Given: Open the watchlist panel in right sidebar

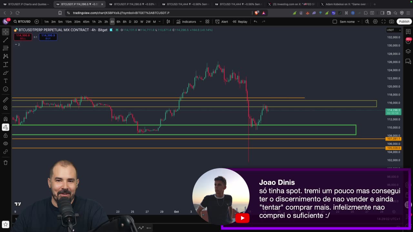Looking at the screenshot, I should point(408,32).
